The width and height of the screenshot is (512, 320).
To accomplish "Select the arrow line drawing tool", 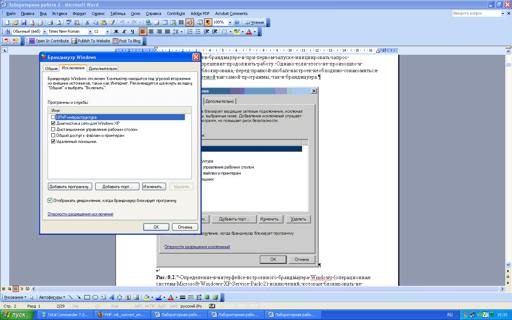I will click(x=79, y=297).
